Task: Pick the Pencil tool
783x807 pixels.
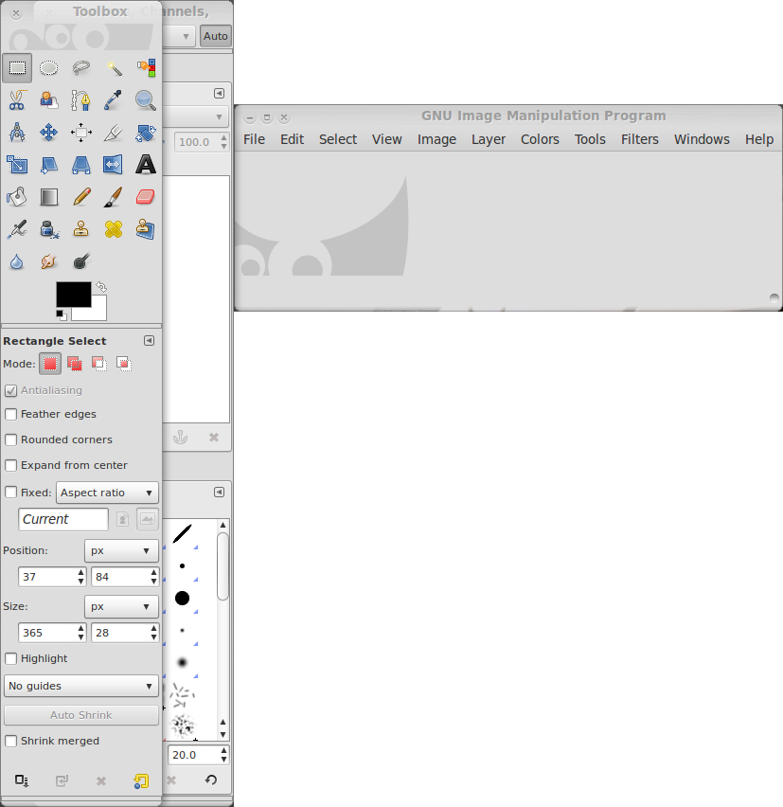Action: (x=80, y=197)
